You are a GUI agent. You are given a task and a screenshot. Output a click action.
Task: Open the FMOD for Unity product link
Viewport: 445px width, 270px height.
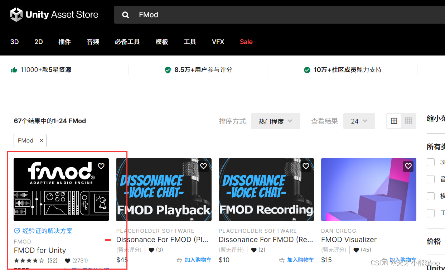coord(40,250)
